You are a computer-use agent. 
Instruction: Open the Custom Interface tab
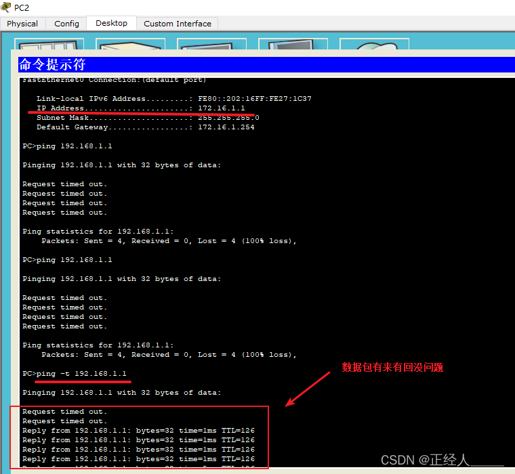pyautogui.click(x=178, y=24)
